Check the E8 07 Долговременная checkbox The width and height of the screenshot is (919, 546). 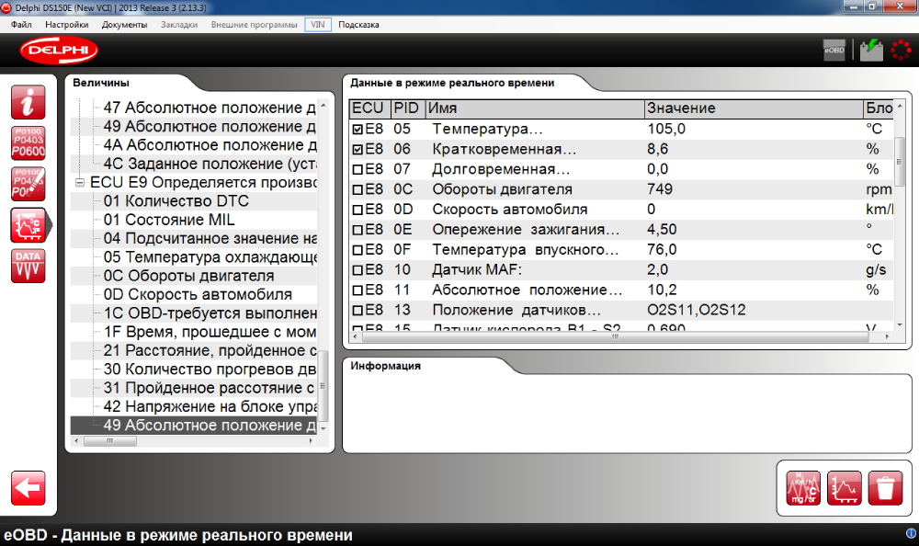click(x=357, y=169)
